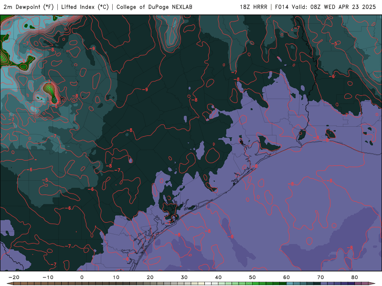This screenshot has height=286, width=382.
Task: Click the '50' tick label on color bar
Action: click(253, 277)
